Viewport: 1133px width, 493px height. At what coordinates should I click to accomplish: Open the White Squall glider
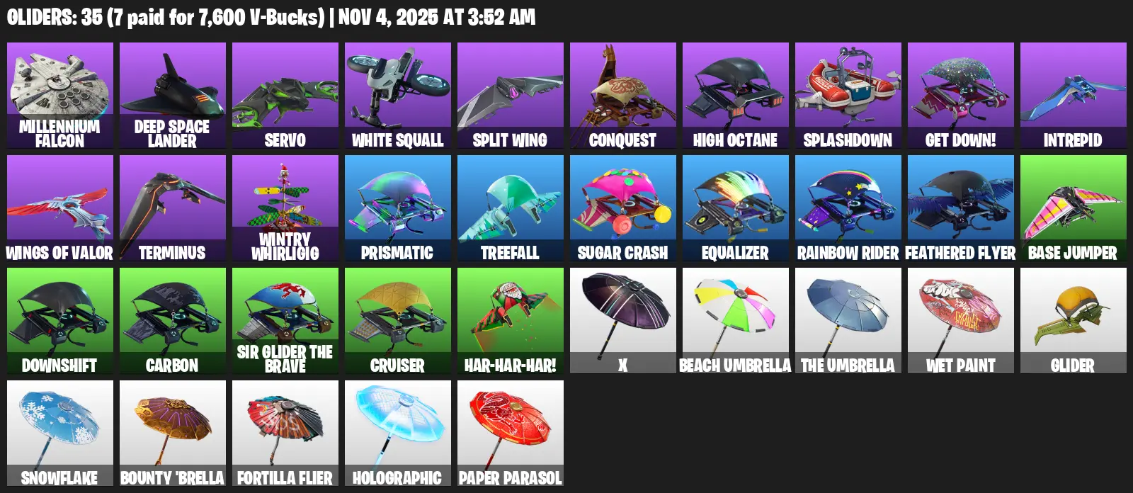tap(398, 96)
